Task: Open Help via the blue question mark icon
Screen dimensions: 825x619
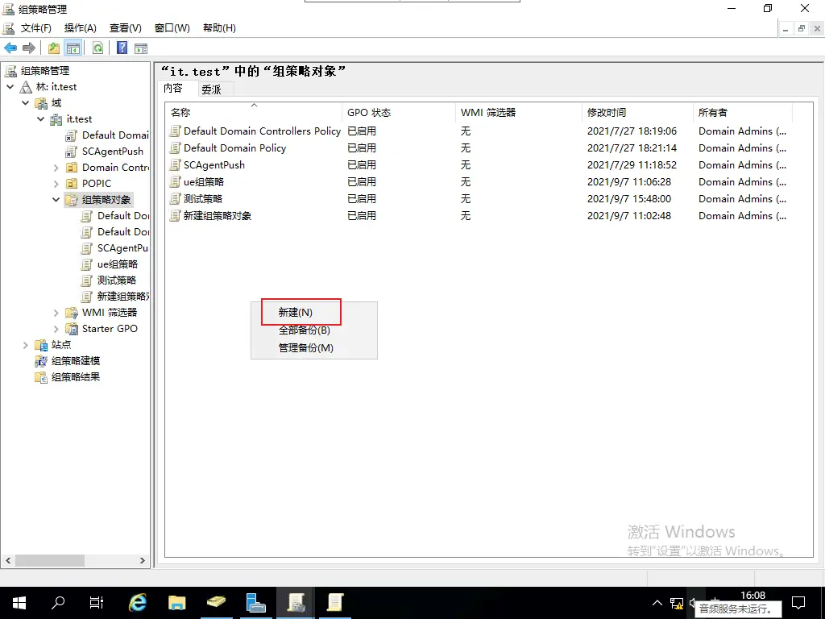Action: coord(122,48)
